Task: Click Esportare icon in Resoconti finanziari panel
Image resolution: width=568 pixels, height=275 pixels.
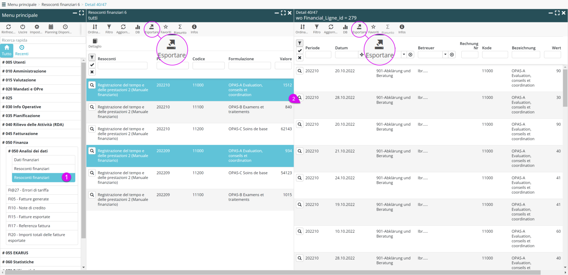Action: [151, 28]
